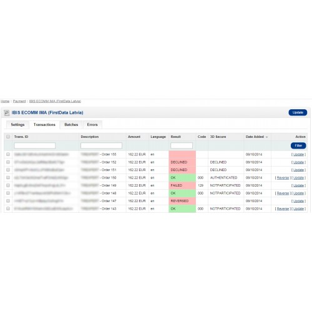This screenshot has width=312, height=312.
Task: Click the blue Update button at top
Action: 298,112
